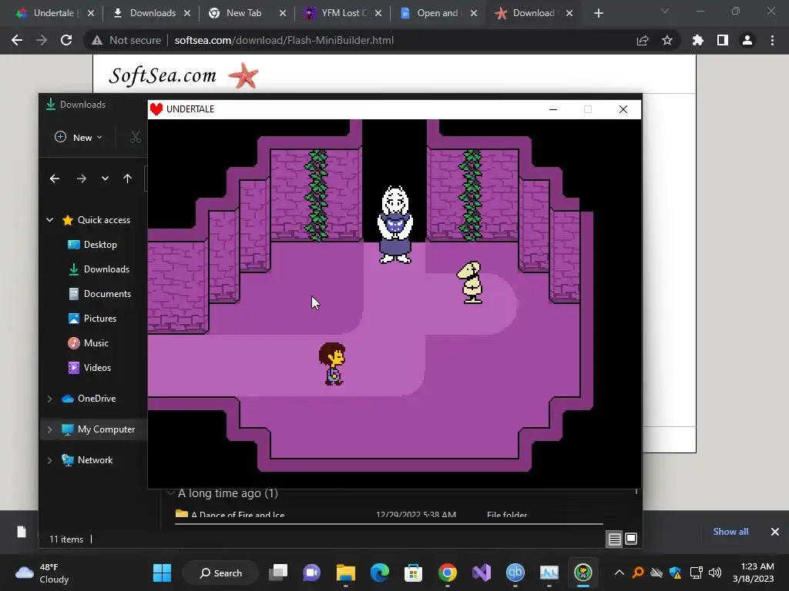The width and height of the screenshot is (789, 591).
Task: Collapse the A long time ago group
Action: [x=170, y=493]
